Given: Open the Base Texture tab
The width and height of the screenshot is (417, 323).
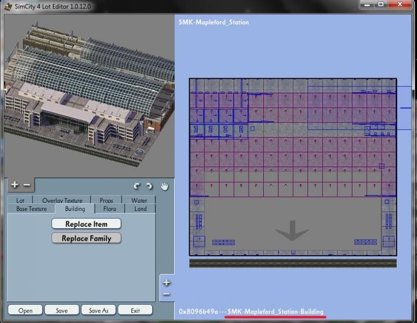Looking at the screenshot, I should (31, 209).
